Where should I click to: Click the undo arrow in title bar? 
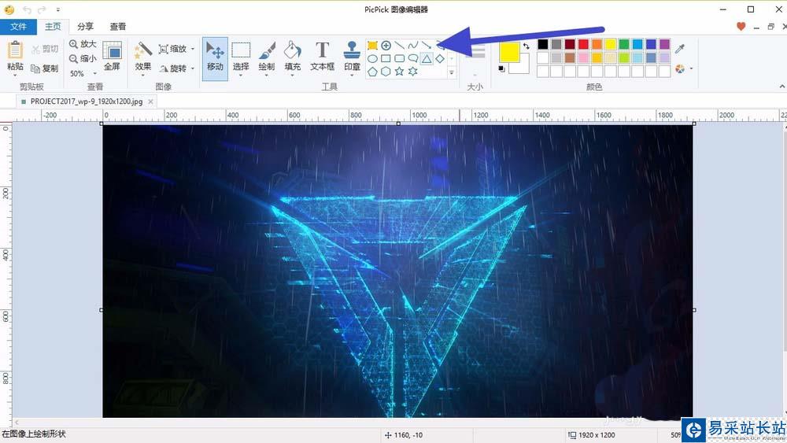(27, 9)
